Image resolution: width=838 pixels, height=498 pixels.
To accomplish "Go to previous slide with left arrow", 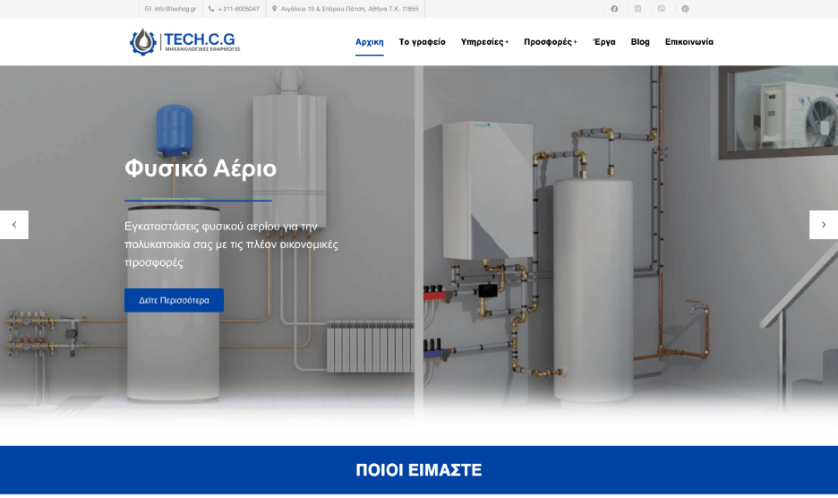I will pos(14,225).
